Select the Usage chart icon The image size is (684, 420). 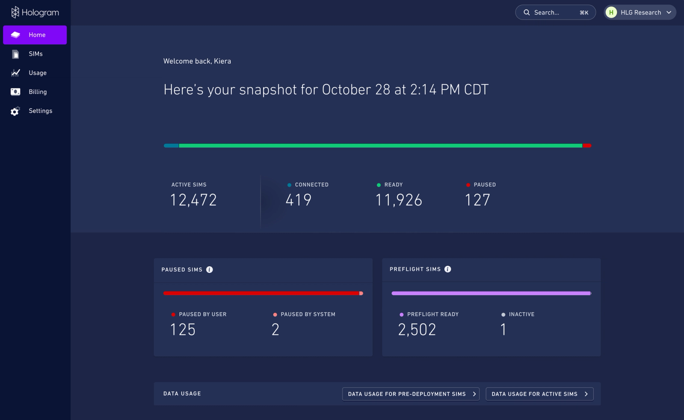click(x=15, y=73)
